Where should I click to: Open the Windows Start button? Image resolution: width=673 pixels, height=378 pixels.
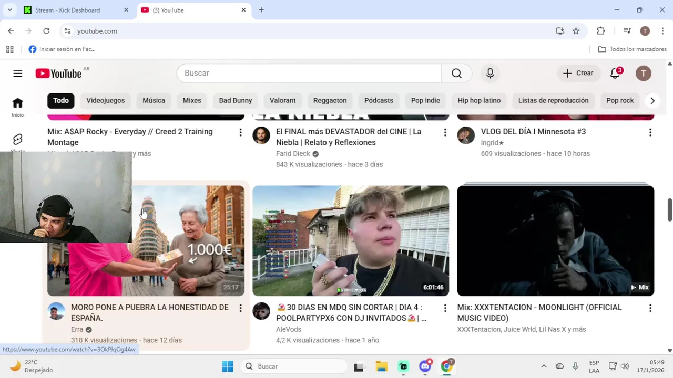pos(228,366)
